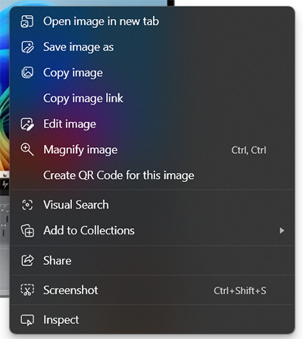This screenshot has width=303, height=339.
Task: Click the Screenshot scissors icon
Action: click(x=27, y=290)
